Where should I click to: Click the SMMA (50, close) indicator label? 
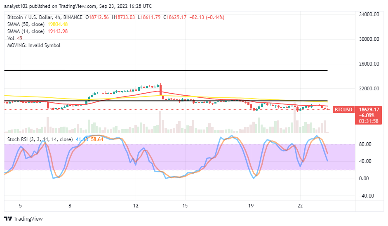(x=26, y=24)
